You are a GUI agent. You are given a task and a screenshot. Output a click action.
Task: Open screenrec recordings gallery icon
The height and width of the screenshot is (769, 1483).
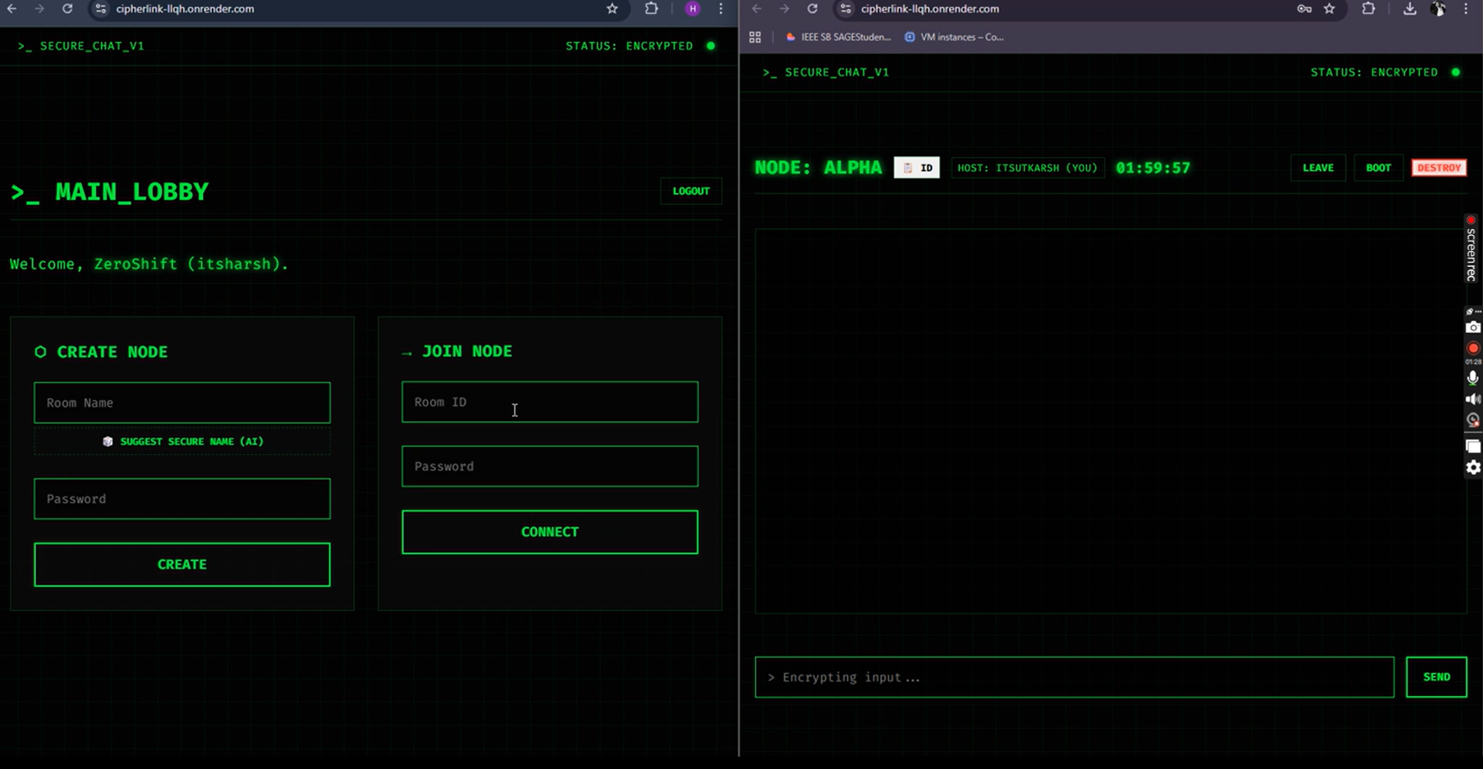pos(1472,446)
